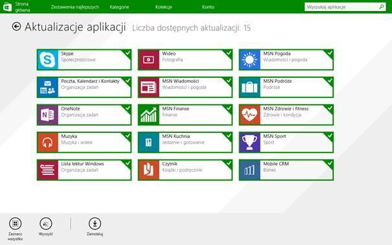392x245 pixels.
Task: Click Liczba dostępnych aktualizacji: 15 text
Action: point(191,28)
